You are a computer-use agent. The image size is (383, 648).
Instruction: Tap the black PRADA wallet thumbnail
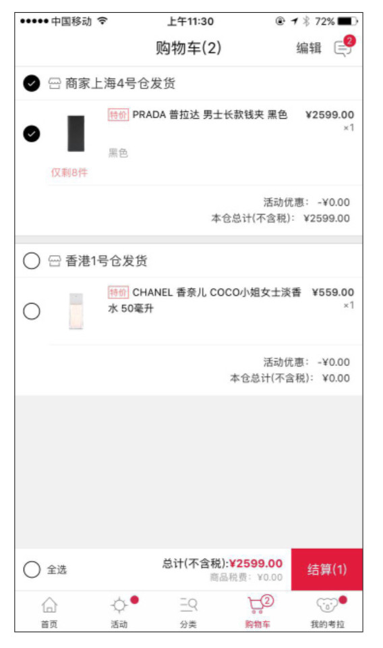point(76,134)
